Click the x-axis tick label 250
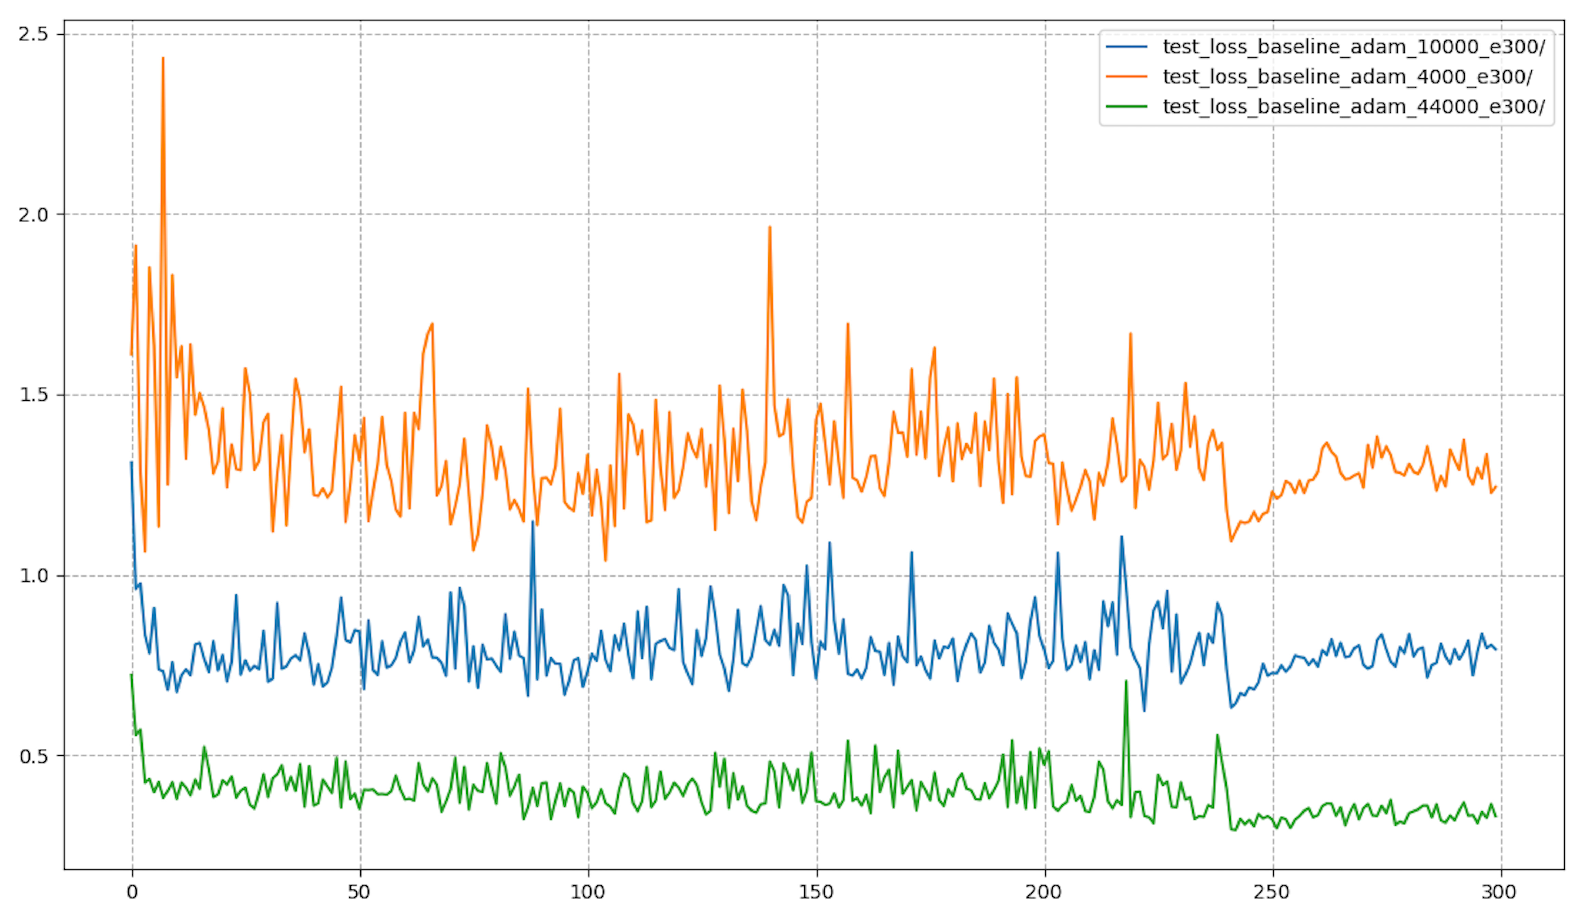The image size is (1579, 915). 1272,892
